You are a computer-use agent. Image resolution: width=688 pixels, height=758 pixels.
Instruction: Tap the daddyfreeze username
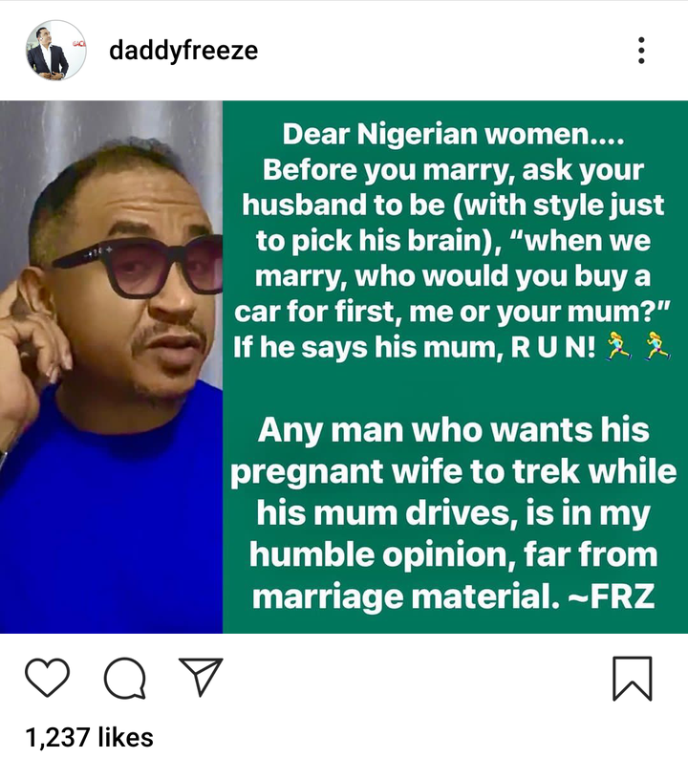point(183,51)
